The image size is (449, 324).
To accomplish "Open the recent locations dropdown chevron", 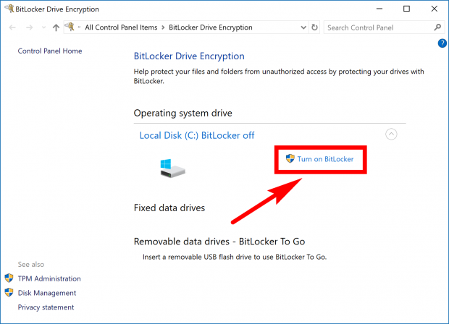I will [x=42, y=27].
